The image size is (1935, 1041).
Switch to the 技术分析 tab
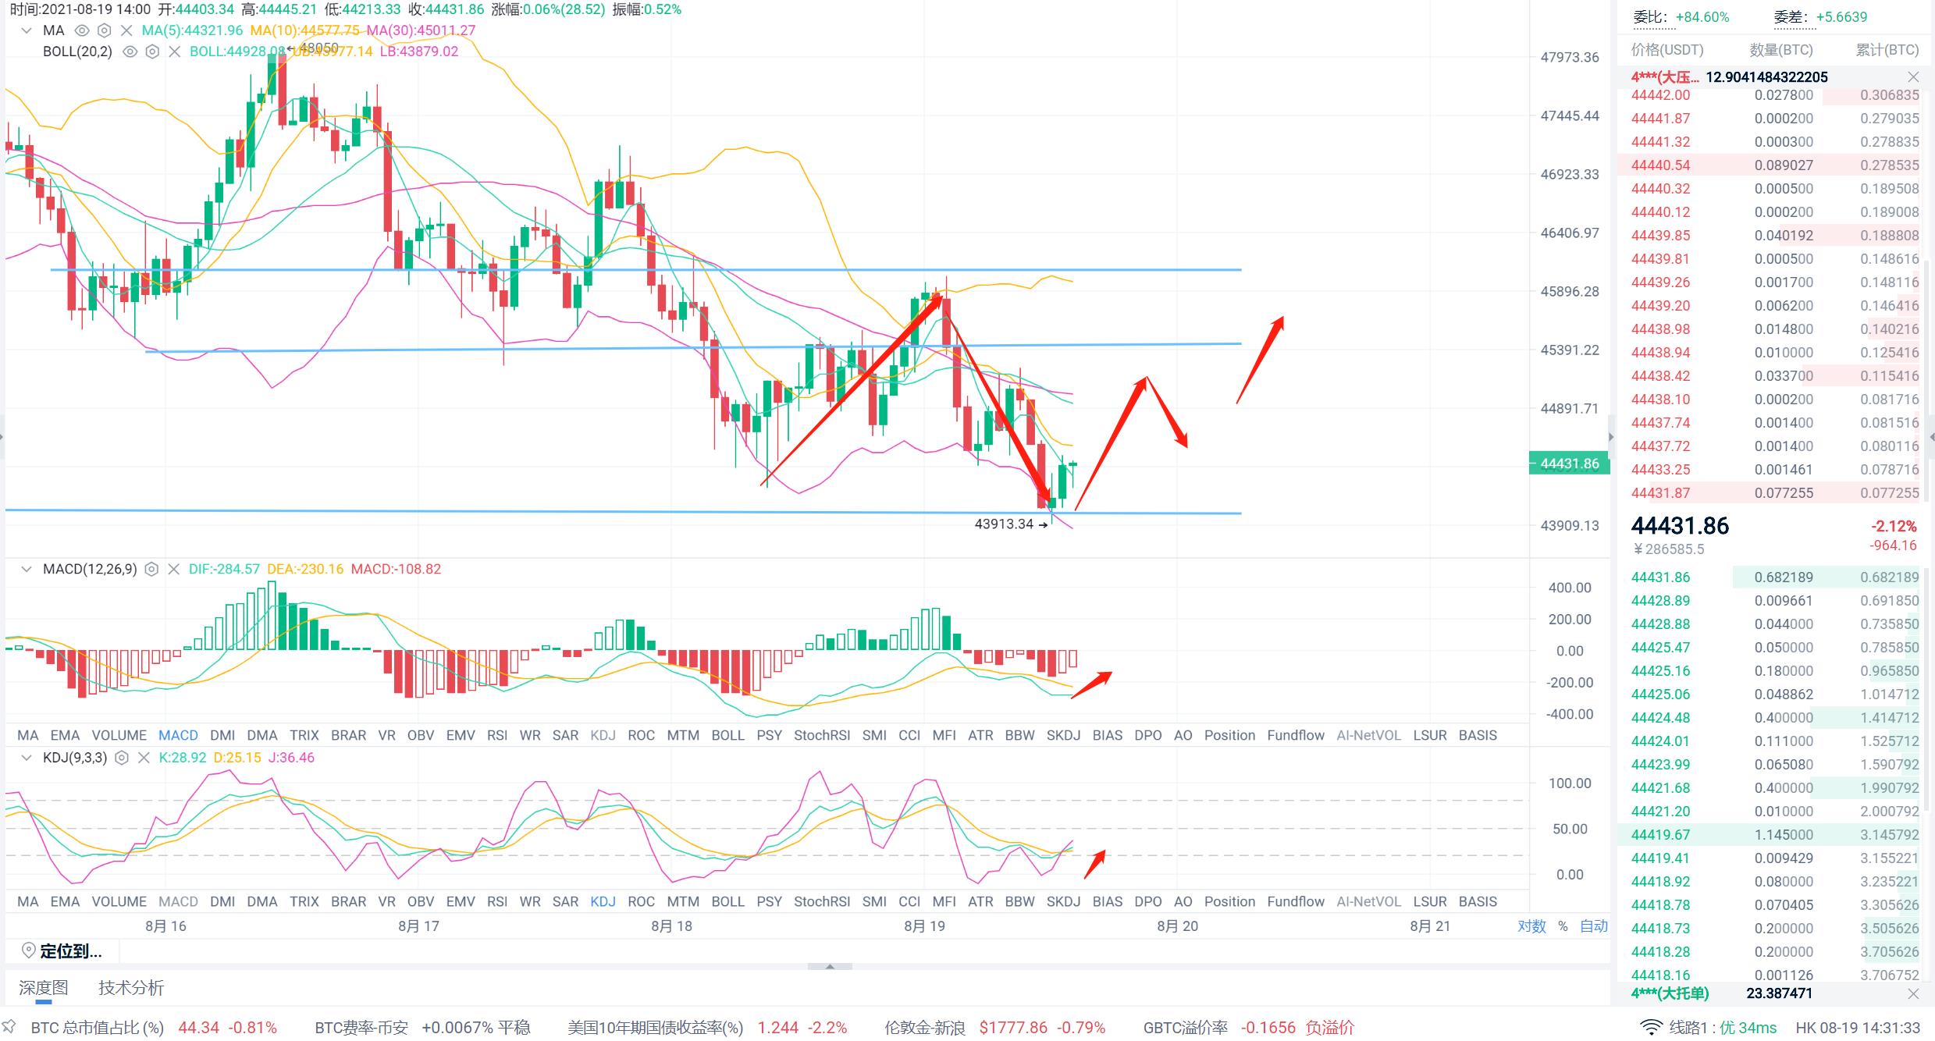(130, 988)
